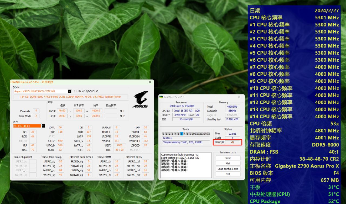346x204 pixels.
Task: Click the TestMem5 title bar memory icon
Action: [x=161, y=97]
